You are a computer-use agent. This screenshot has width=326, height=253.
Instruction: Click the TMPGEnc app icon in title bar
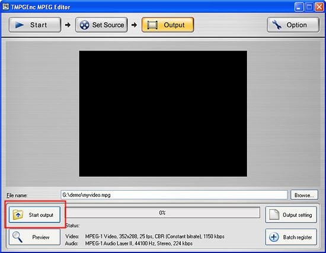(x=5, y=7)
